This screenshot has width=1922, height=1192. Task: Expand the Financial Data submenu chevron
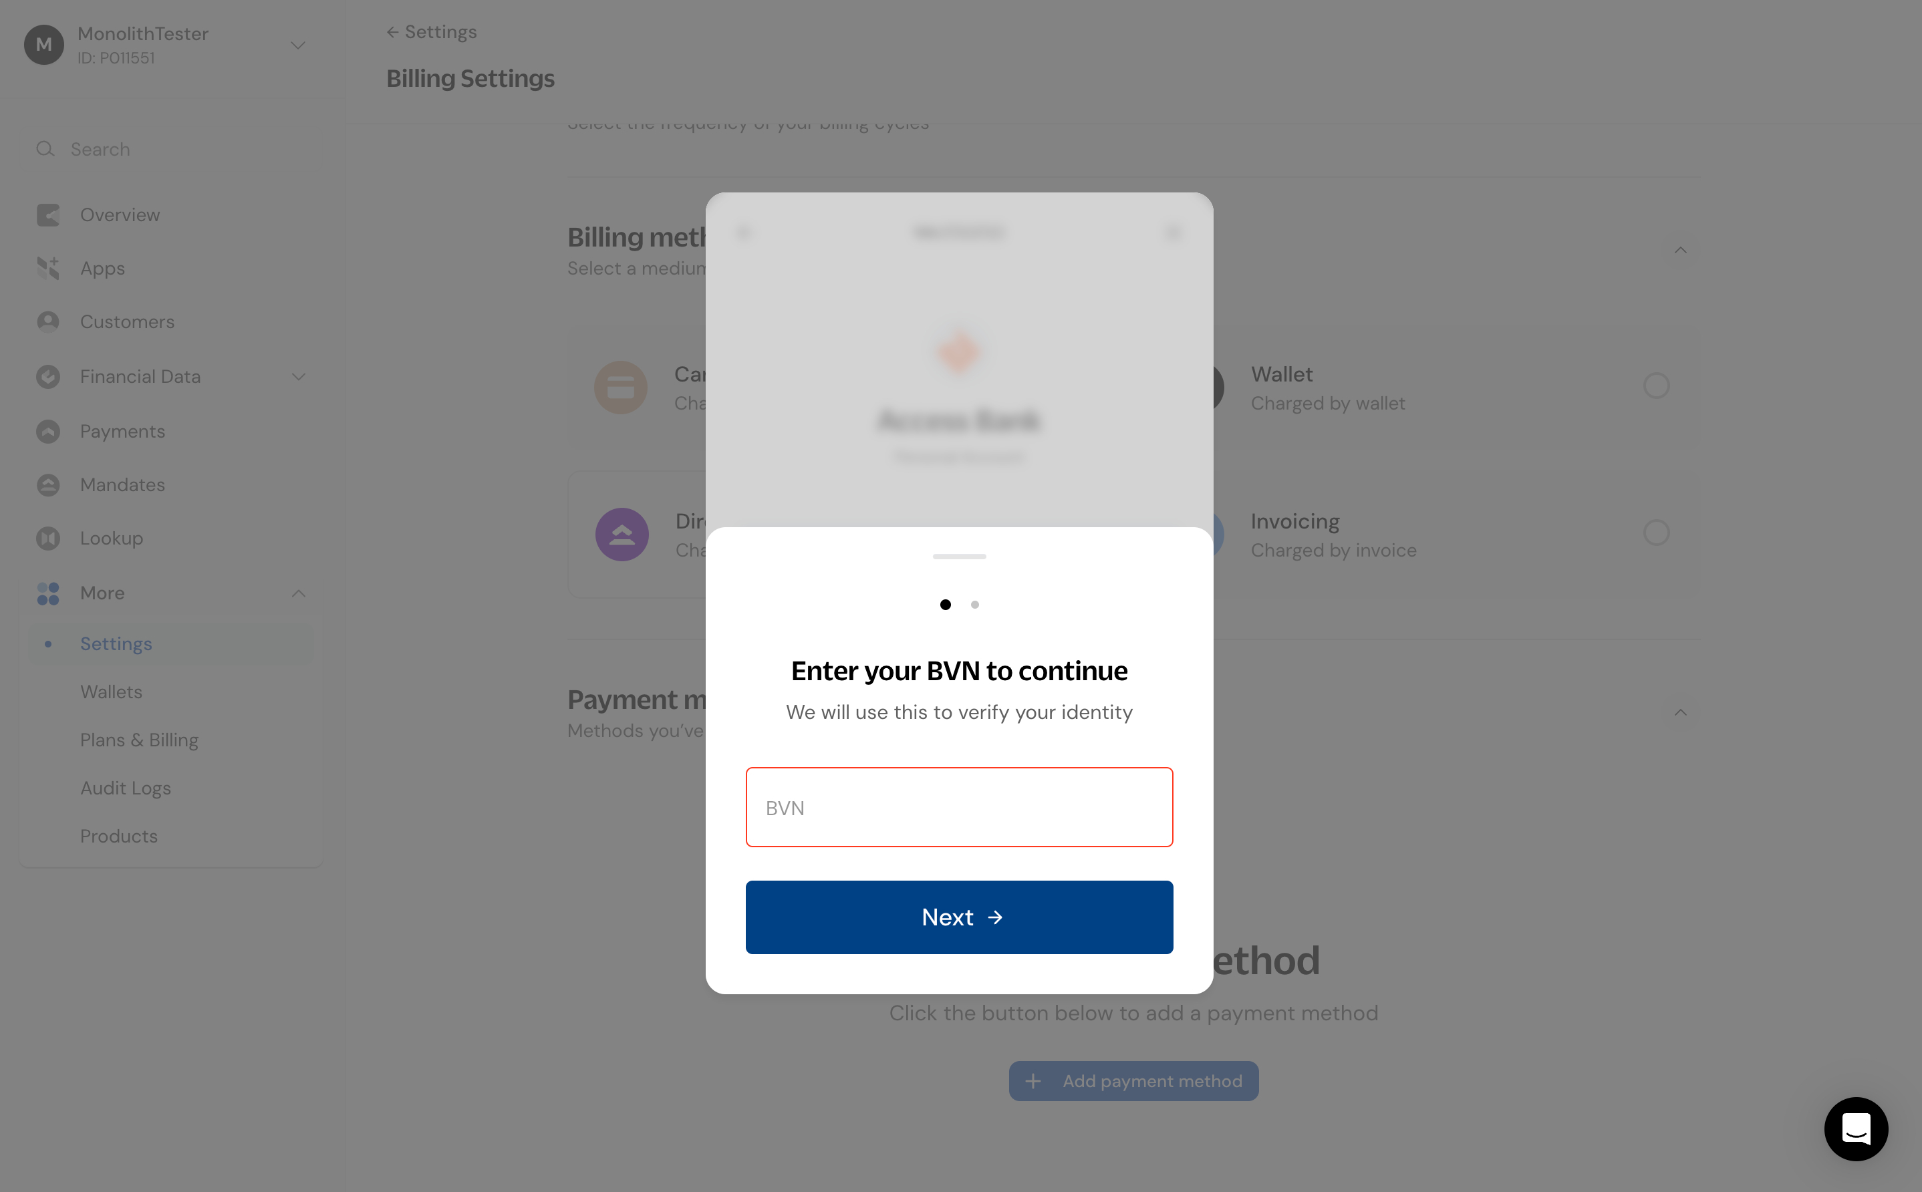pos(298,377)
